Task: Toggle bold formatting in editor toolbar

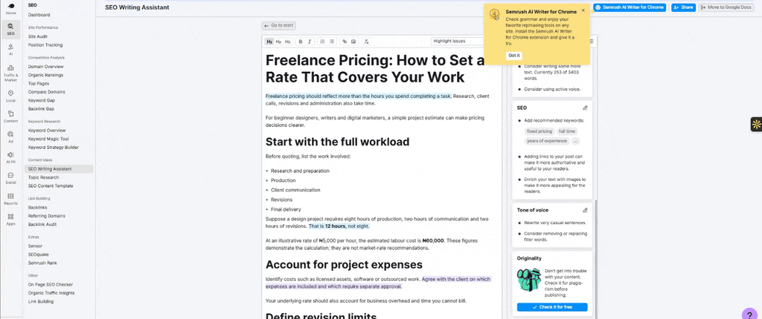Action: pos(301,42)
